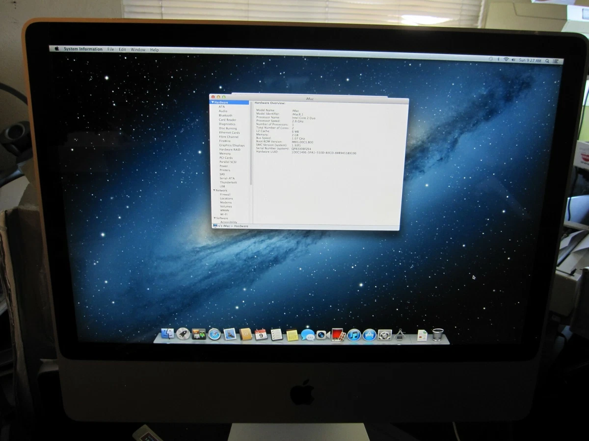Select FireWire in the sidebar
The width and height of the screenshot is (589, 441).
click(x=225, y=141)
